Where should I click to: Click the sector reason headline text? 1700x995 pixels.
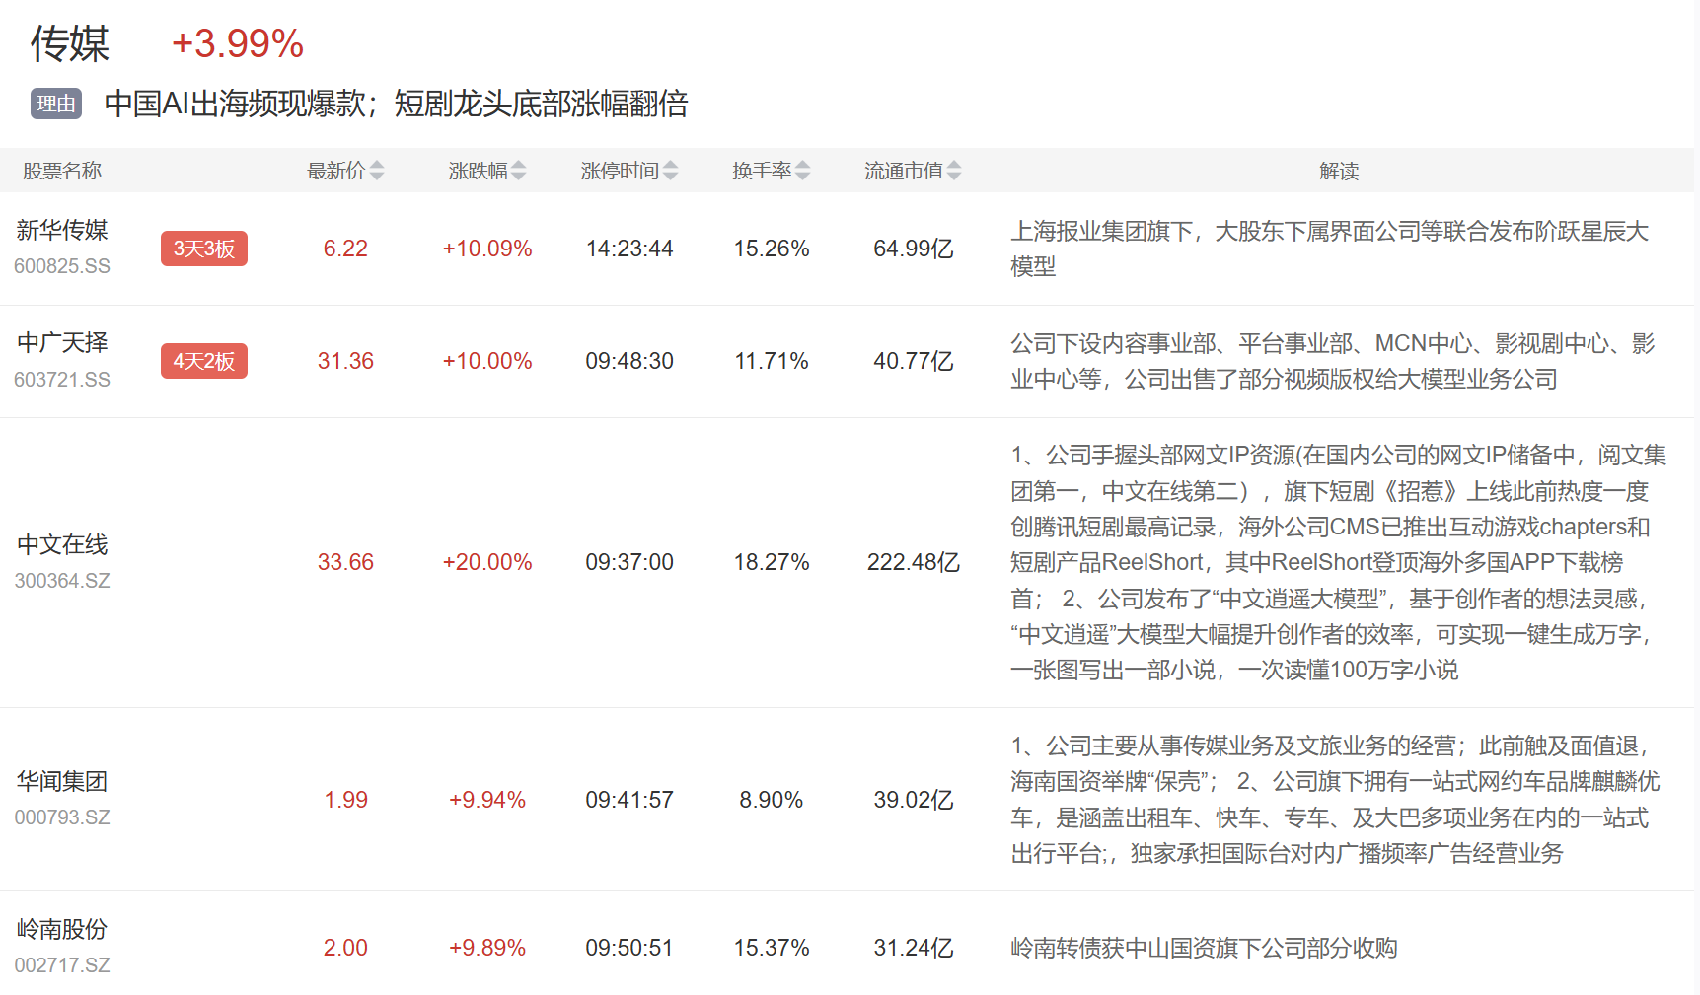click(x=396, y=104)
